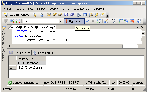Open the Template Explorer toolbar icon
The image size is (147, 92).
[x=97, y=15]
